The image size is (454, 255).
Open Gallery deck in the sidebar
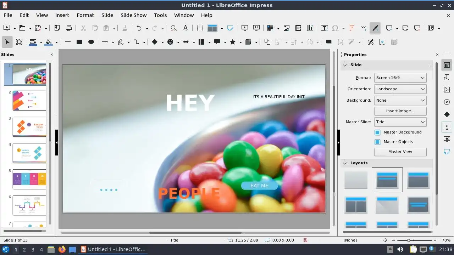coord(447,90)
